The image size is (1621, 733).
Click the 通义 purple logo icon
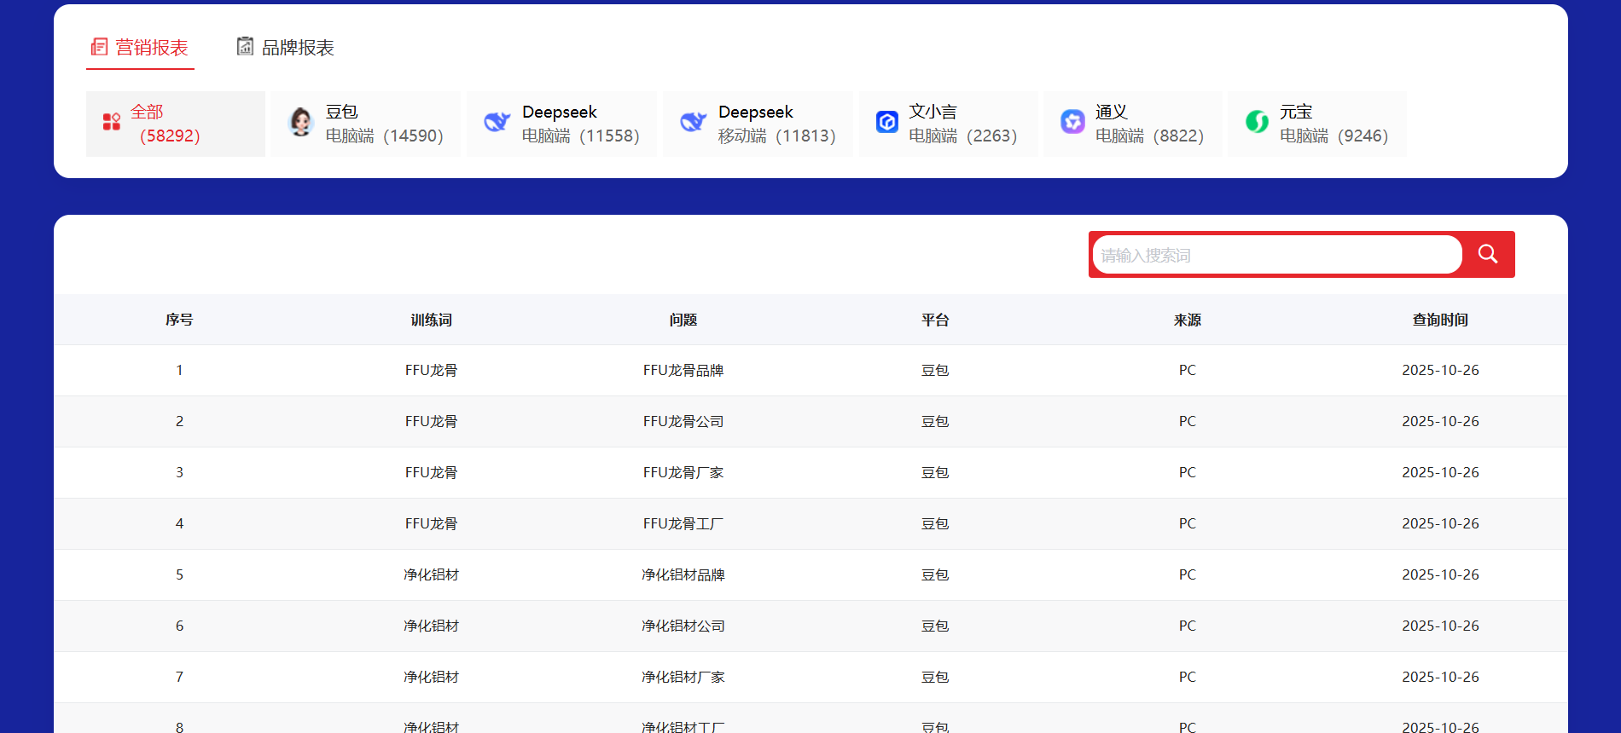tap(1072, 122)
